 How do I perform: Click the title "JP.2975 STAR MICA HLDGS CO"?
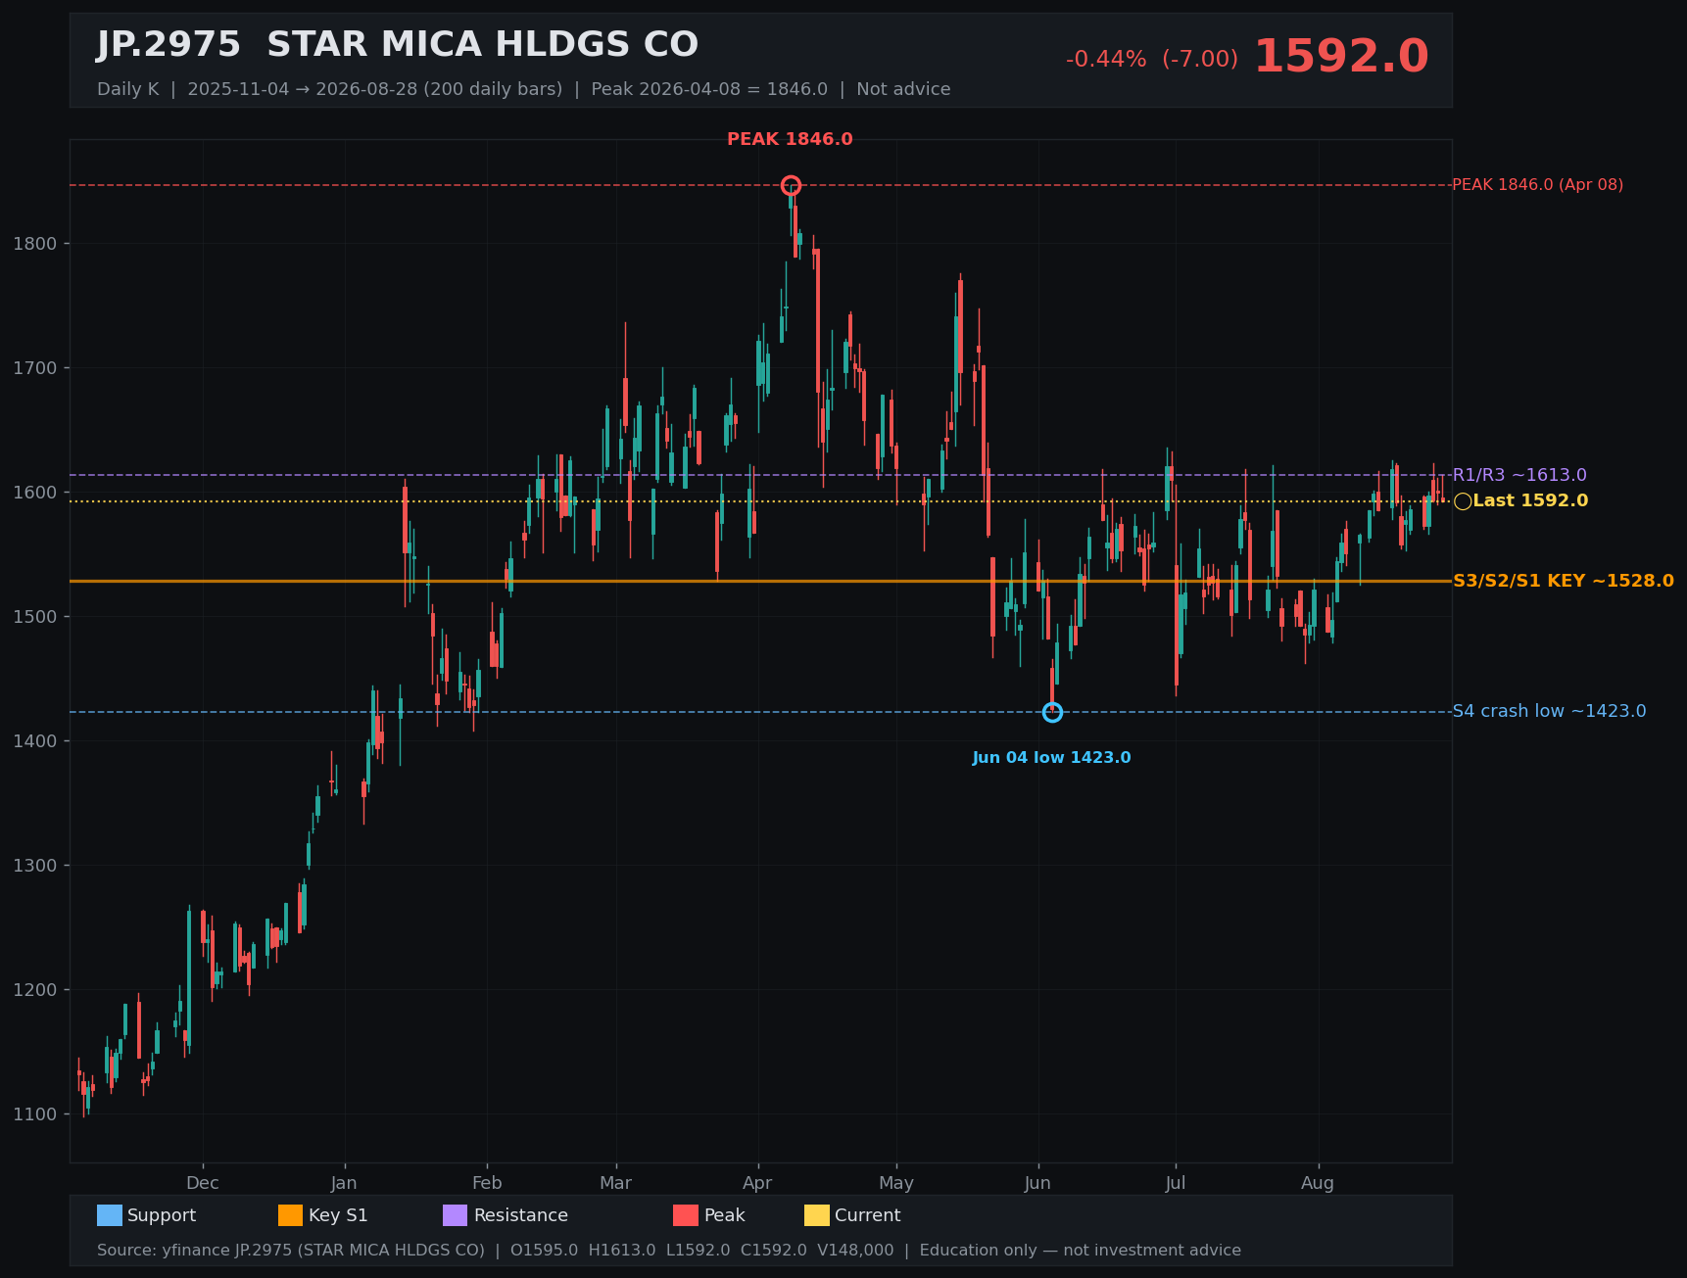click(398, 45)
